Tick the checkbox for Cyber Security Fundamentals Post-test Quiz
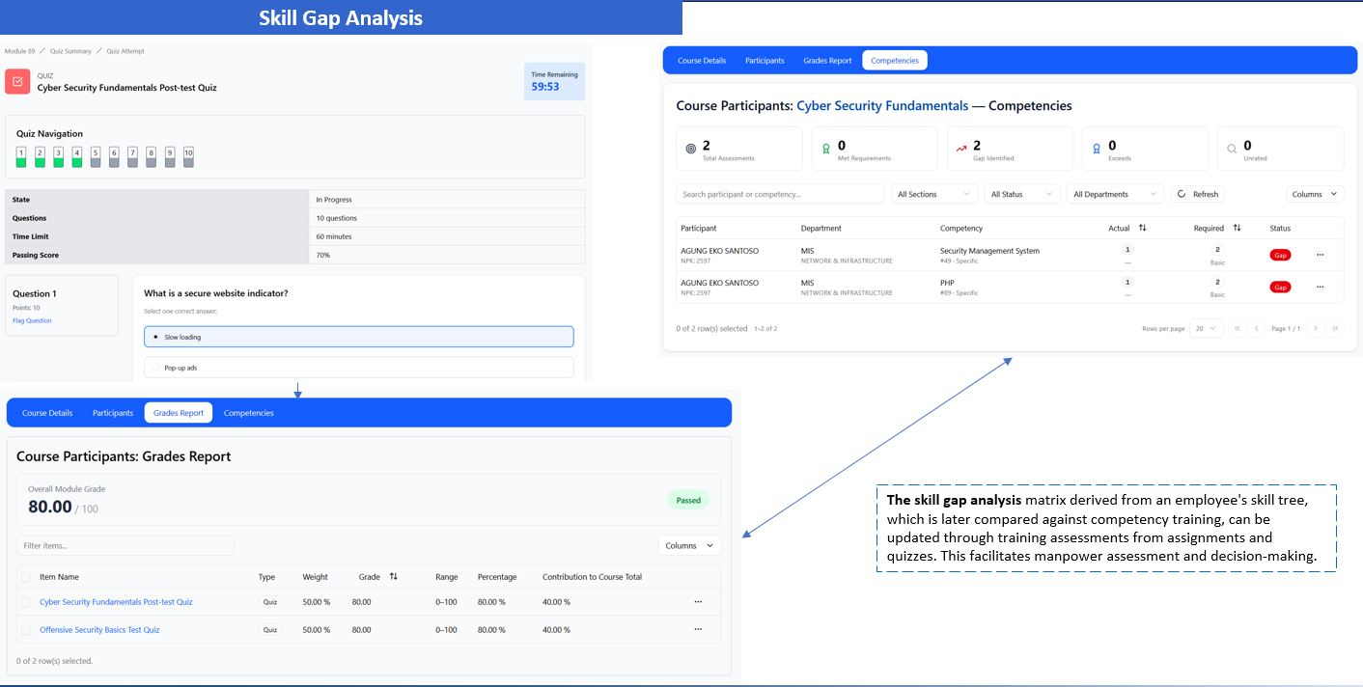 tap(26, 602)
